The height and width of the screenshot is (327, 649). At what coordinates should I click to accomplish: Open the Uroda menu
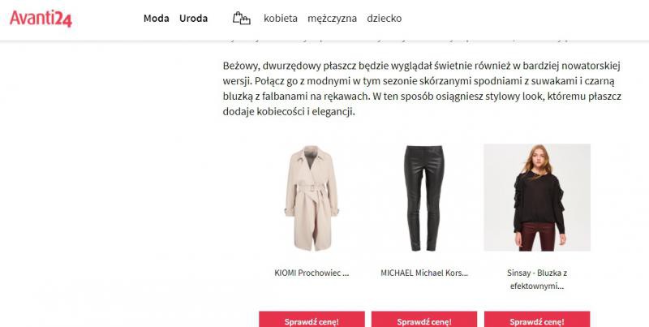pyautogui.click(x=193, y=18)
